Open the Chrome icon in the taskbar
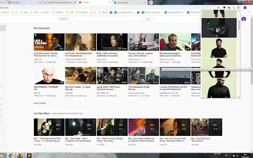Image resolution: width=253 pixels, height=158 pixels. (11, 156)
